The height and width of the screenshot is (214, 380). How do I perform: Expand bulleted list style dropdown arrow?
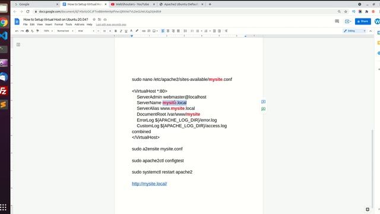(x=201, y=31)
